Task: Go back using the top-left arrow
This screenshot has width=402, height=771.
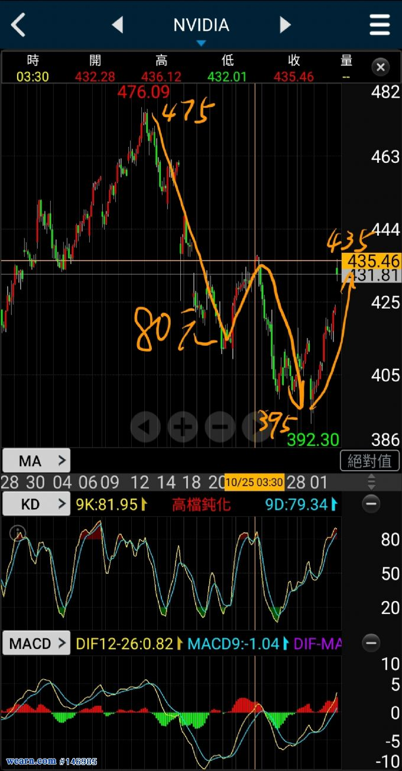Action: tap(18, 25)
